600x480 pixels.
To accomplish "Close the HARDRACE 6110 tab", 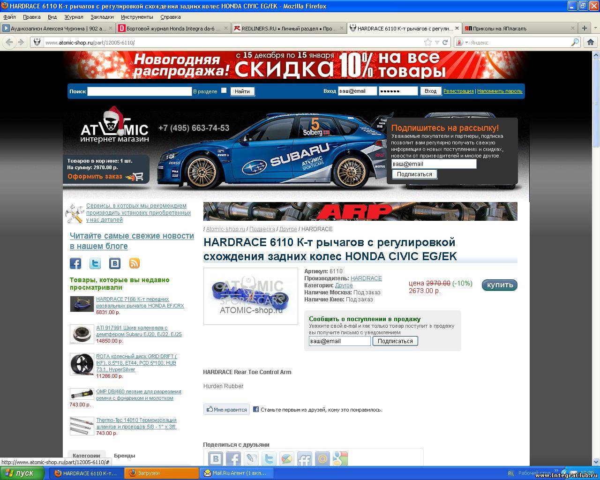I will coord(457,28).
